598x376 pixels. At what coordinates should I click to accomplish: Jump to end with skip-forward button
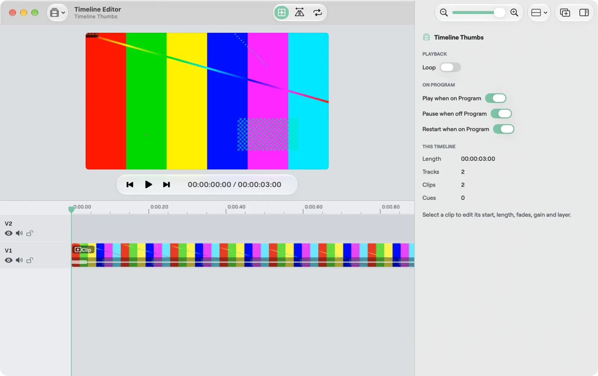(x=167, y=184)
